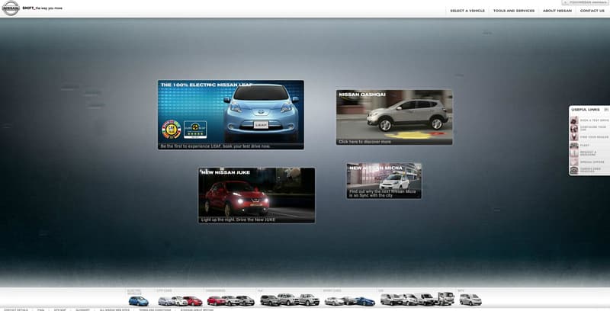
Task: Click the Car of the Year badge
Action: [x=172, y=130]
